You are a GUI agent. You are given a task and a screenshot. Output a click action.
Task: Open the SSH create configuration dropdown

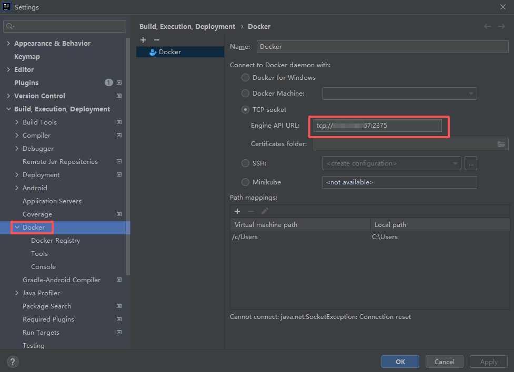(392, 163)
